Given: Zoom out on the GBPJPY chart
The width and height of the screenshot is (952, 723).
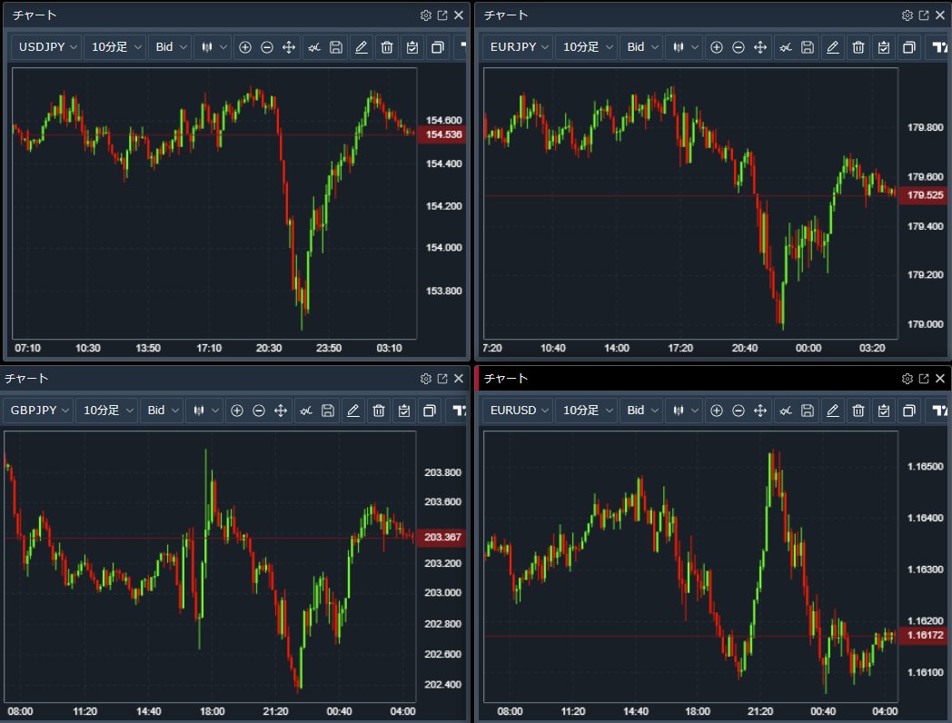Looking at the screenshot, I should pos(259,411).
